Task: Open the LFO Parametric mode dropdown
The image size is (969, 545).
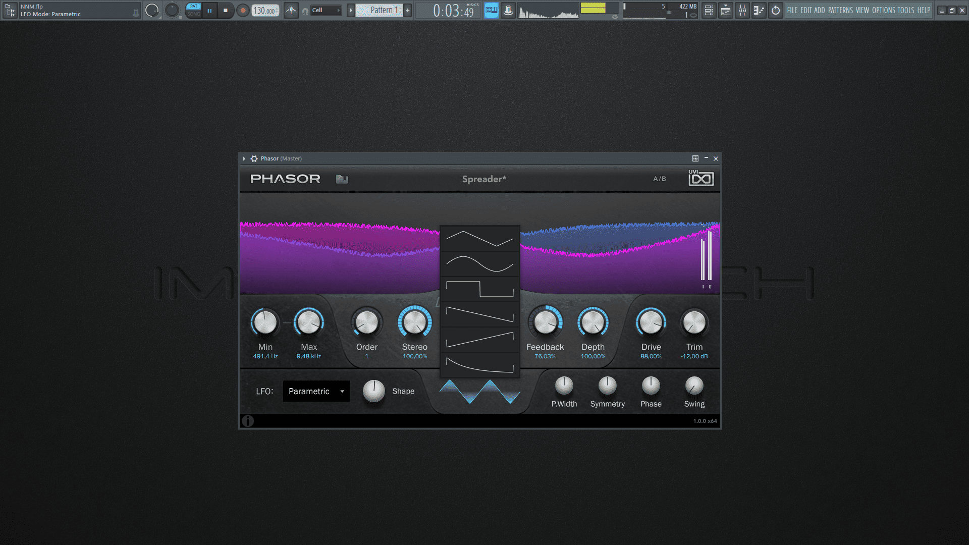Action: (316, 391)
